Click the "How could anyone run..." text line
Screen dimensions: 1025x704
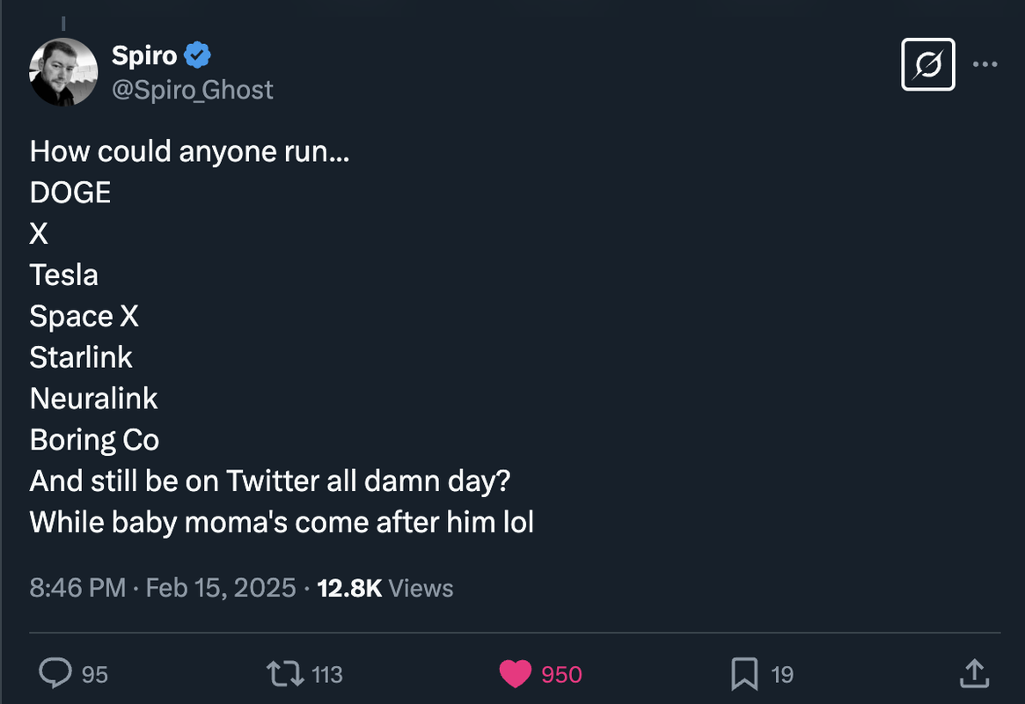click(189, 151)
